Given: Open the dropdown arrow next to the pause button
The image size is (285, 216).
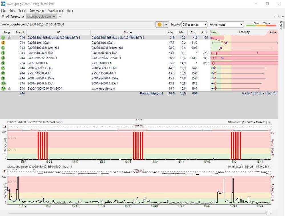Looking at the screenshot, I should (166, 25).
